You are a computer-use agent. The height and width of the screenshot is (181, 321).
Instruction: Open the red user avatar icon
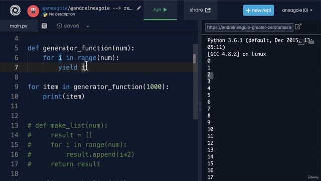pos(33,11)
